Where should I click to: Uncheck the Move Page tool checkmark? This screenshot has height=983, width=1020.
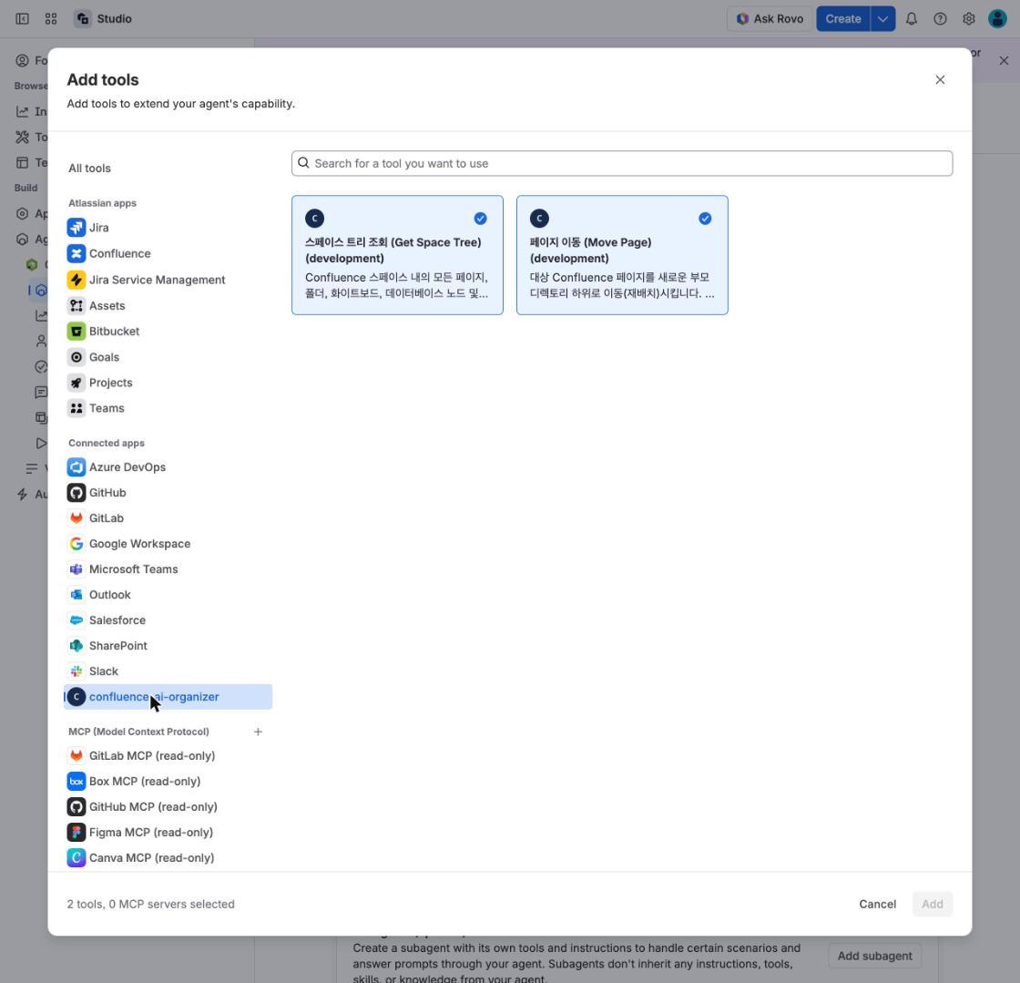(x=705, y=219)
